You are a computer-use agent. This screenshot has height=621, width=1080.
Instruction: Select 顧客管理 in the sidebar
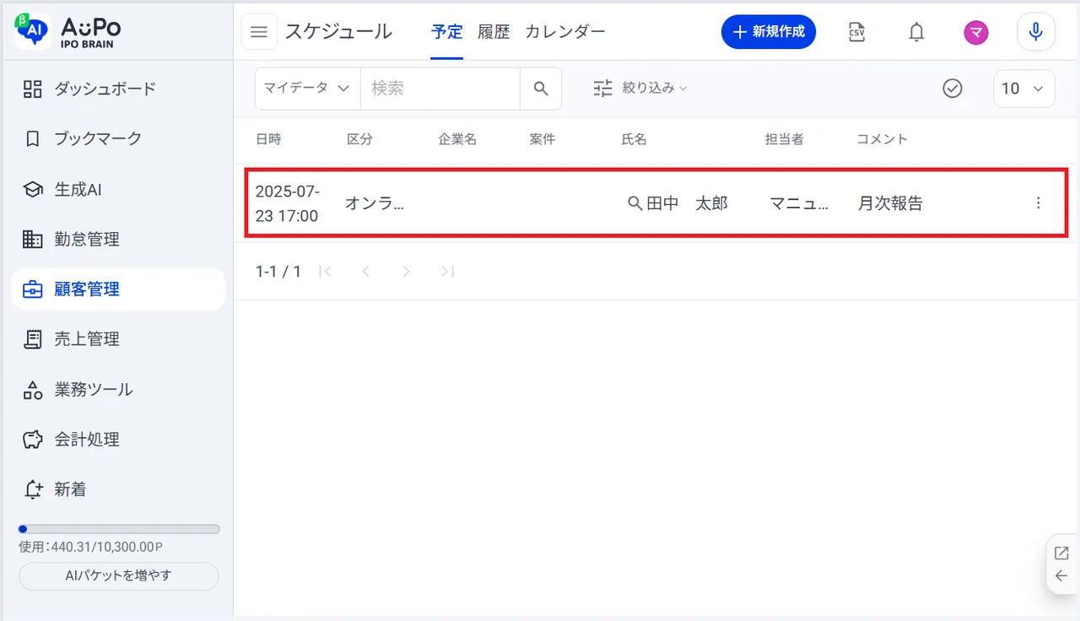pos(118,289)
